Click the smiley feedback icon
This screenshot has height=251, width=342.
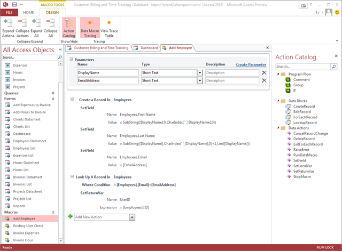(x=337, y=12)
